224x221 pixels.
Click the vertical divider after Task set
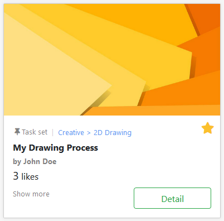(53, 132)
